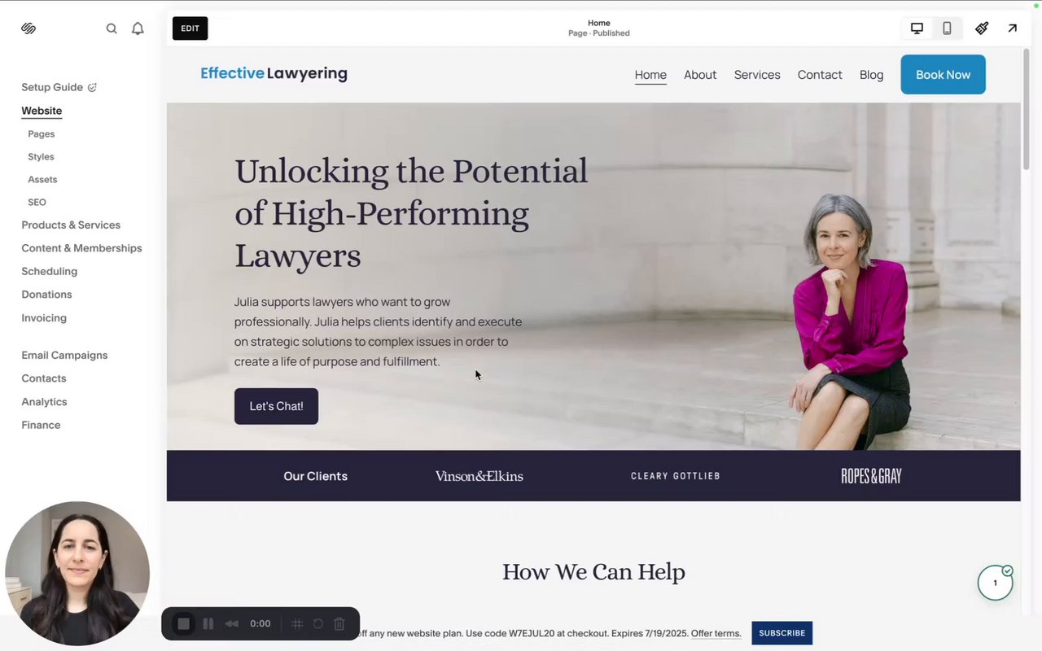Click the black EDIT button
Viewport: 1042px width, 651px height.
[x=190, y=28]
